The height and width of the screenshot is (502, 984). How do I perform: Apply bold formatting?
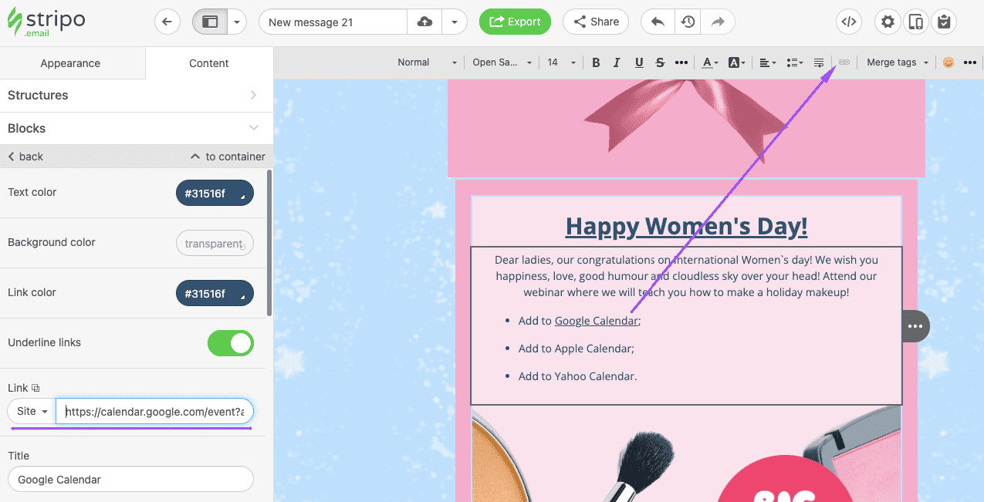click(596, 62)
